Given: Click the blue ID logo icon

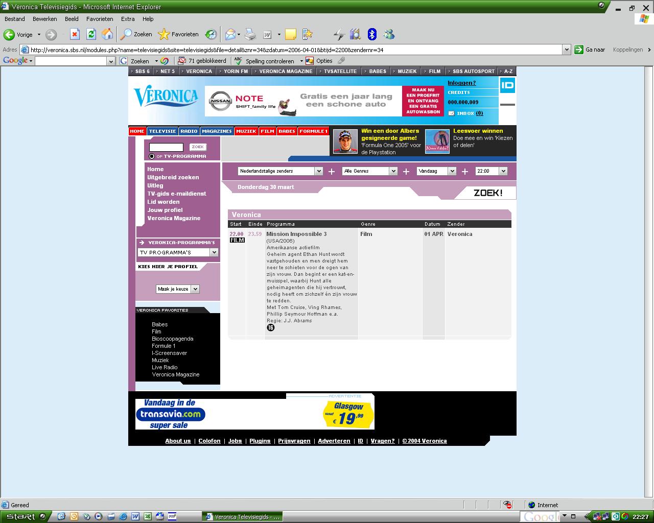Looking at the screenshot, I should coord(507,85).
